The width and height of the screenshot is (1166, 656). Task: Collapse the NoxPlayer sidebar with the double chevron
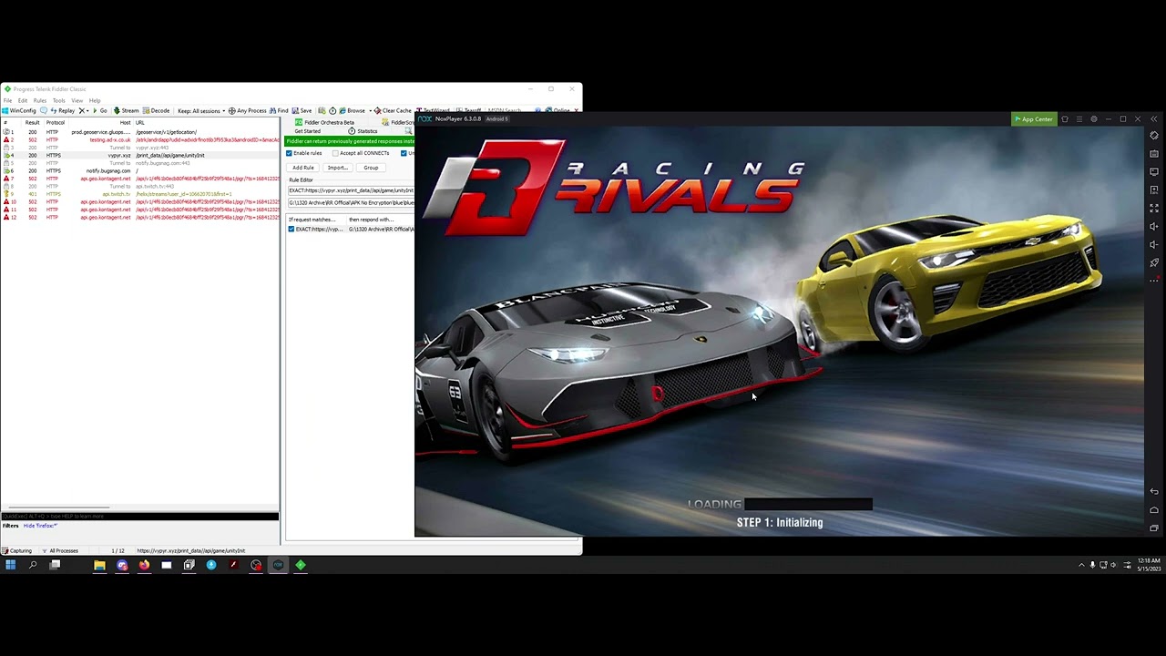click(1153, 119)
